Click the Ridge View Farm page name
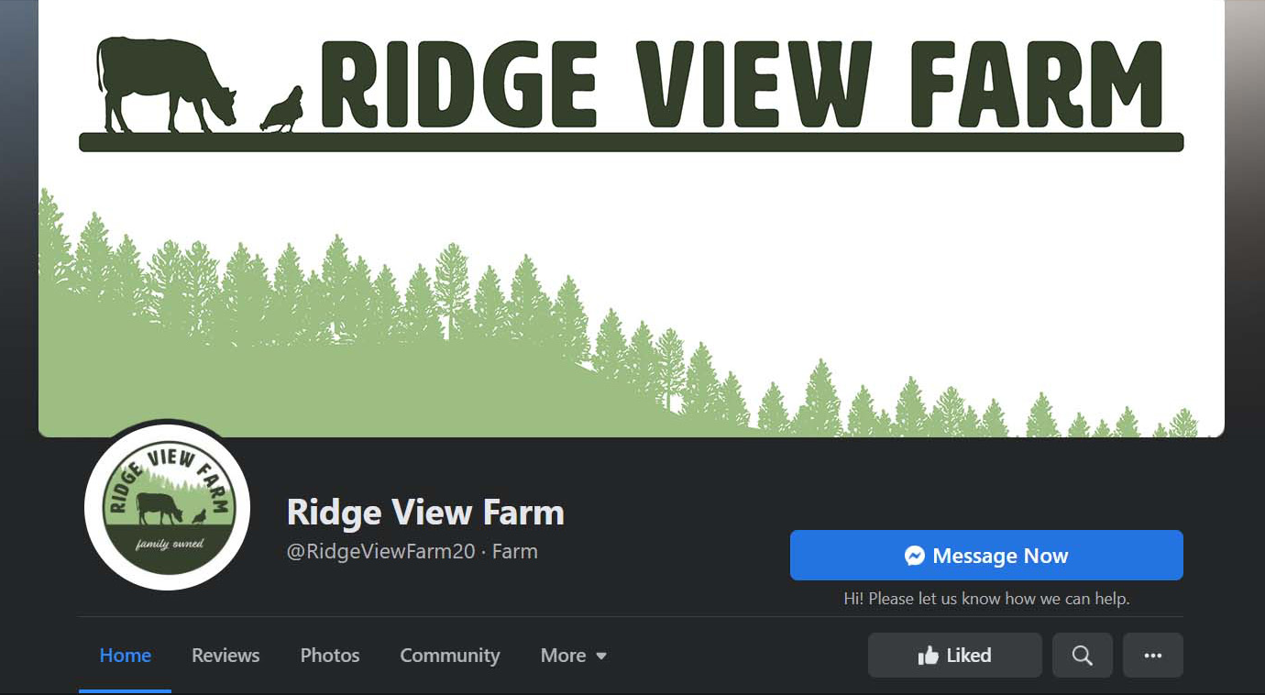The width and height of the screenshot is (1265, 695). point(425,512)
